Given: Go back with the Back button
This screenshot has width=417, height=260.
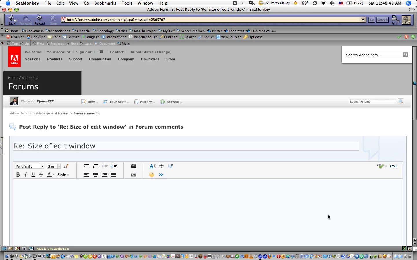Looking at the screenshot, I should 12,20.
